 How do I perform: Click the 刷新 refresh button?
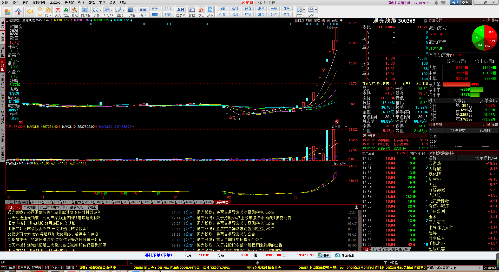(324, 255)
